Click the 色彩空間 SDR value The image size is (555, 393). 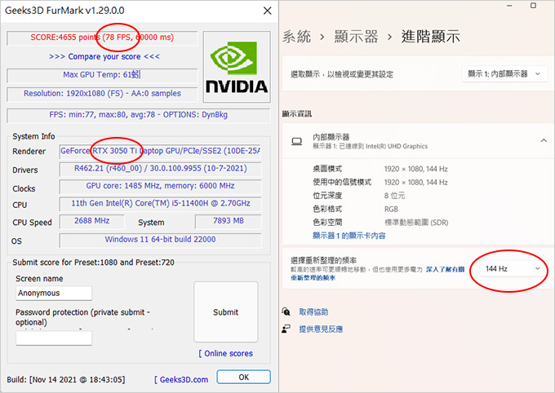click(x=416, y=223)
